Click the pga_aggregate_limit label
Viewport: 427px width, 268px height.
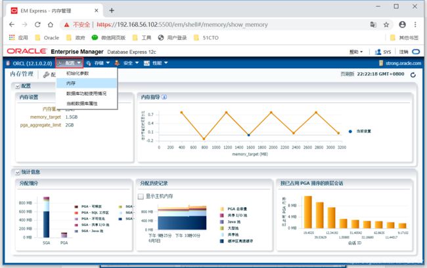41,125
